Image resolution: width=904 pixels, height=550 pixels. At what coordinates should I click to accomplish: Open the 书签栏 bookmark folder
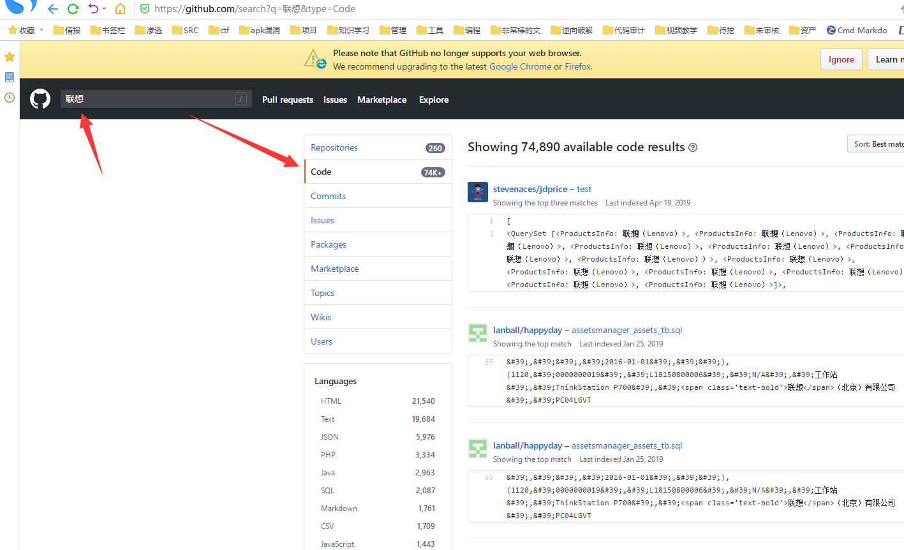[x=108, y=30]
